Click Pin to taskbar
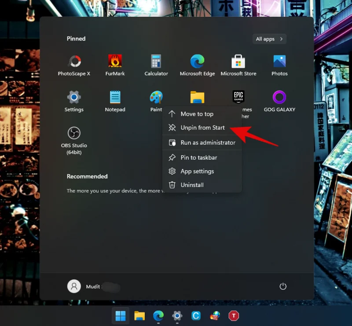The width and height of the screenshot is (352, 326). [x=199, y=157]
